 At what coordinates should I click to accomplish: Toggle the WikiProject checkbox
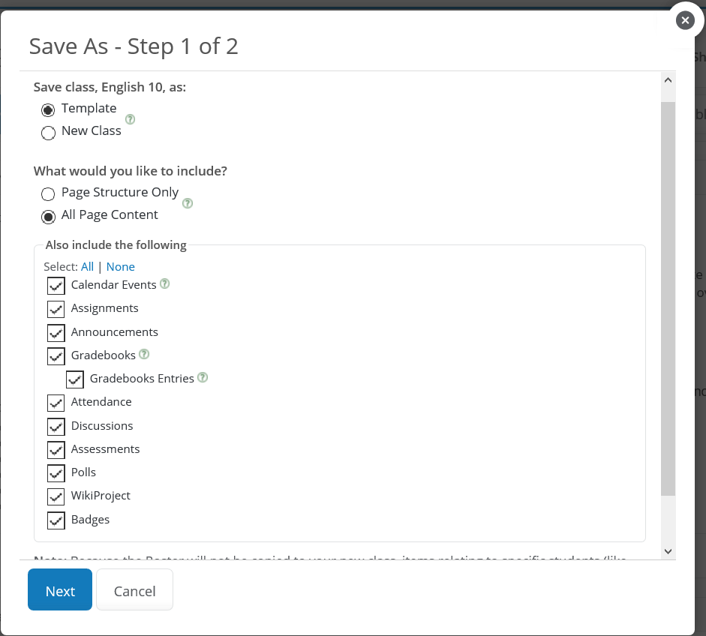56,496
